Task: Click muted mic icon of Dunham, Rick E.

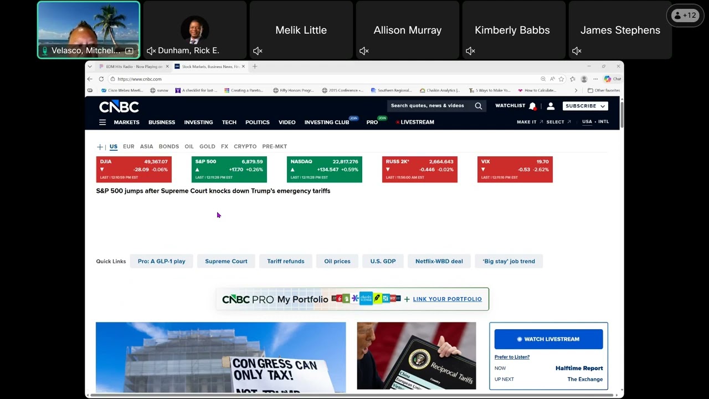Action: 151,51
